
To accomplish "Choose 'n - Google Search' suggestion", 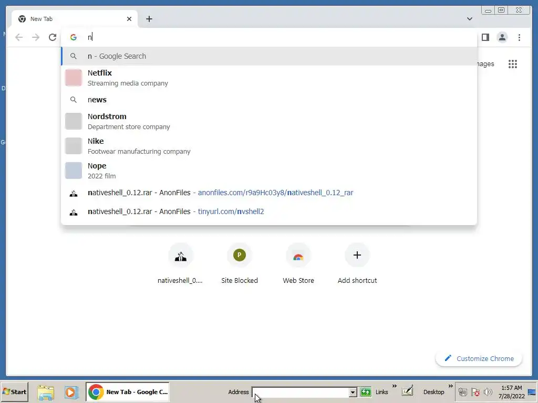I will (269, 56).
